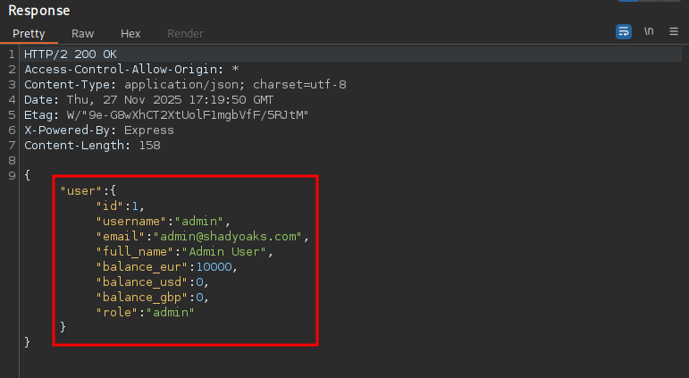Open the hamburger options menu icon
The height and width of the screenshot is (378, 689).
coord(673,30)
